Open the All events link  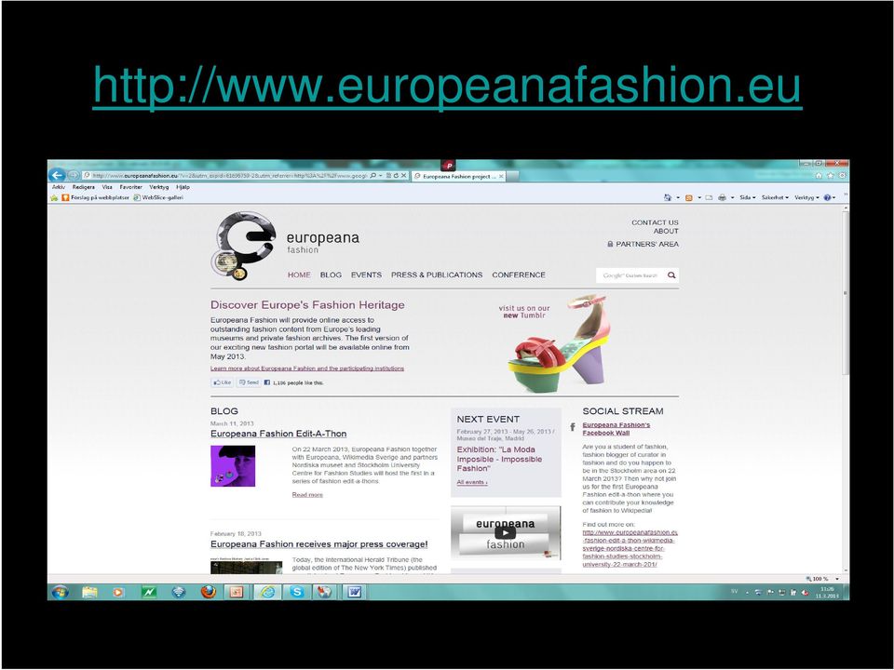472,483
